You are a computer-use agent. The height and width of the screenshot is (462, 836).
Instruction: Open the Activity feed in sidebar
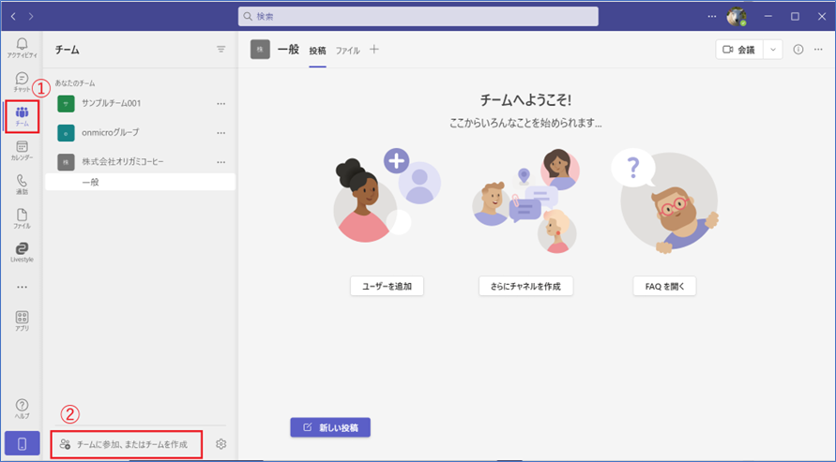click(x=22, y=48)
